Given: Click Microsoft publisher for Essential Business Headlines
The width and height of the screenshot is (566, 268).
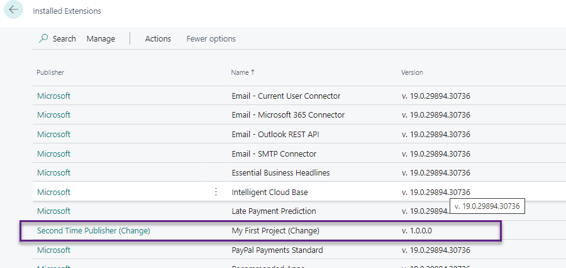Looking at the screenshot, I should pyautogui.click(x=53, y=173).
